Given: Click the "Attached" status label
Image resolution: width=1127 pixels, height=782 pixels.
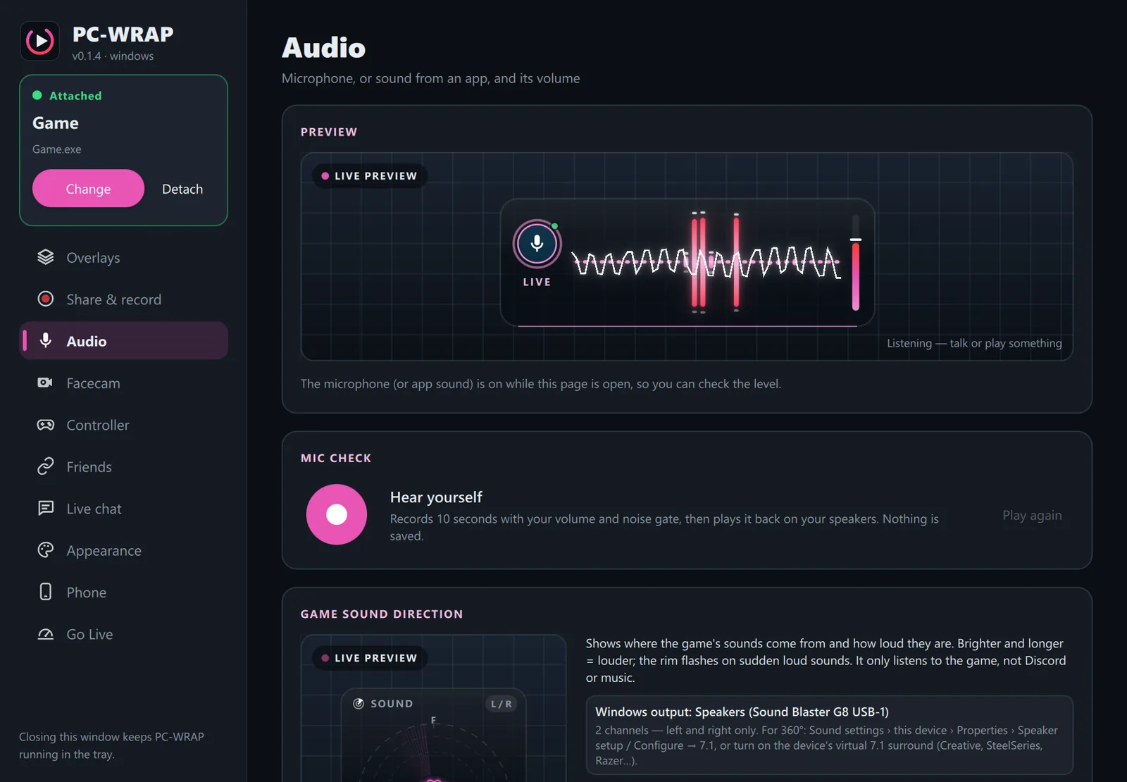Looking at the screenshot, I should pyautogui.click(x=75, y=95).
